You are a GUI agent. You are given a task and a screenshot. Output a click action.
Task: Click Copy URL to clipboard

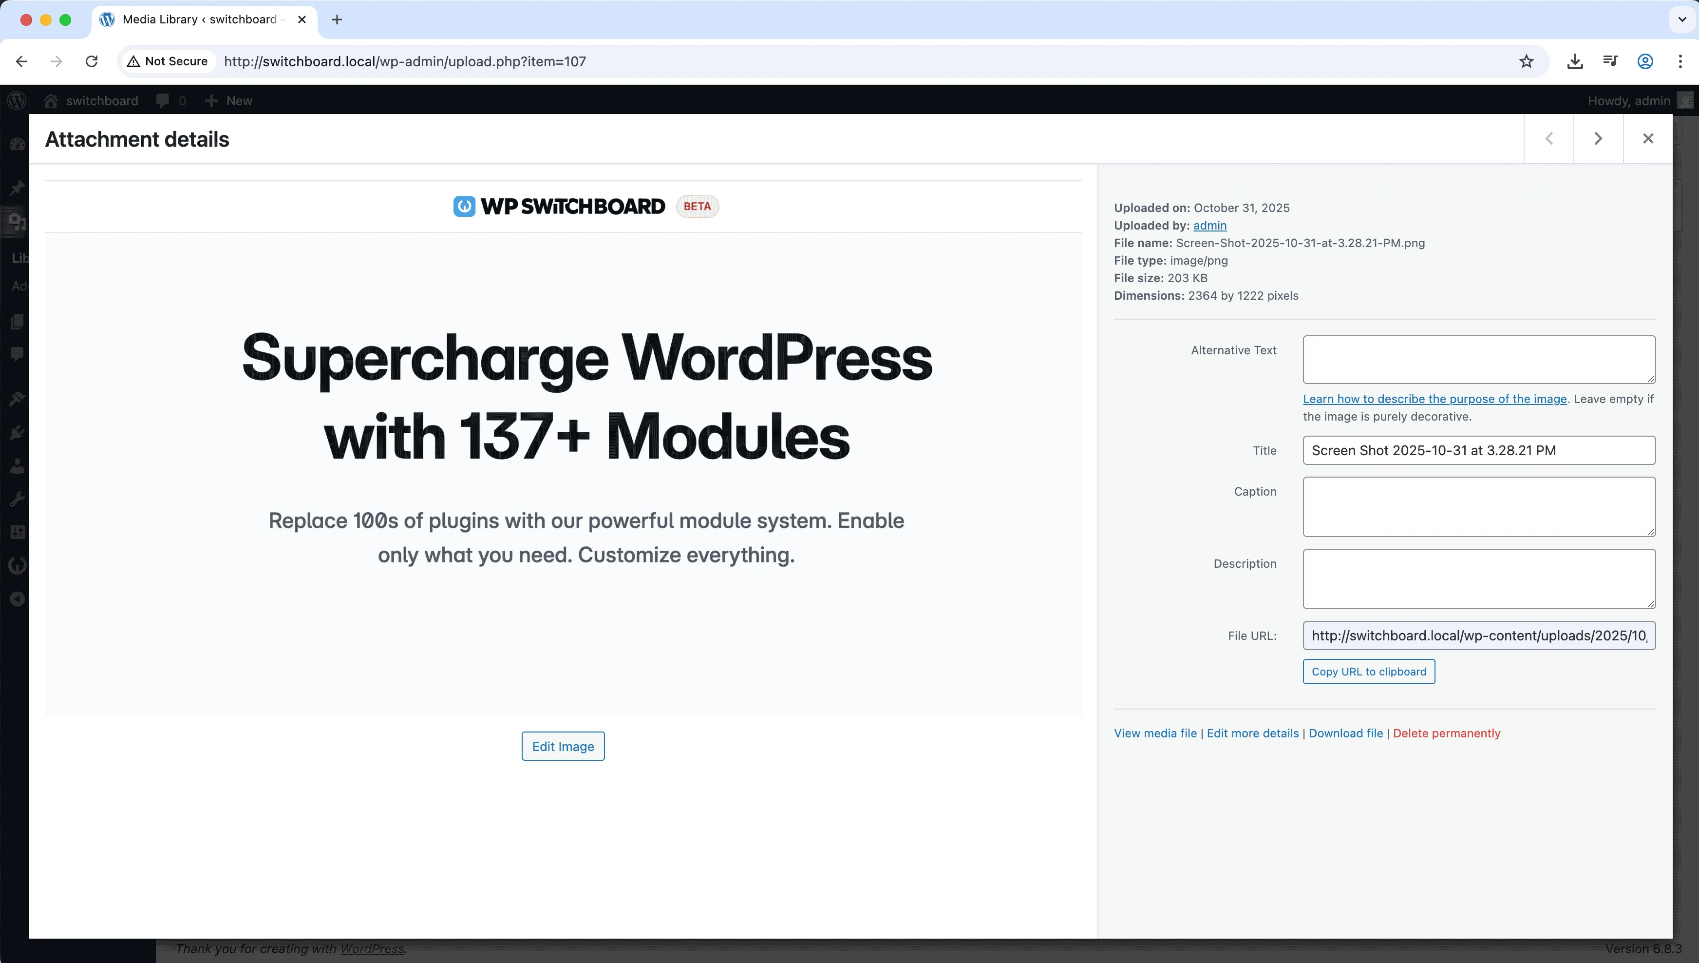pyautogui.click(x=1368, y=672)
